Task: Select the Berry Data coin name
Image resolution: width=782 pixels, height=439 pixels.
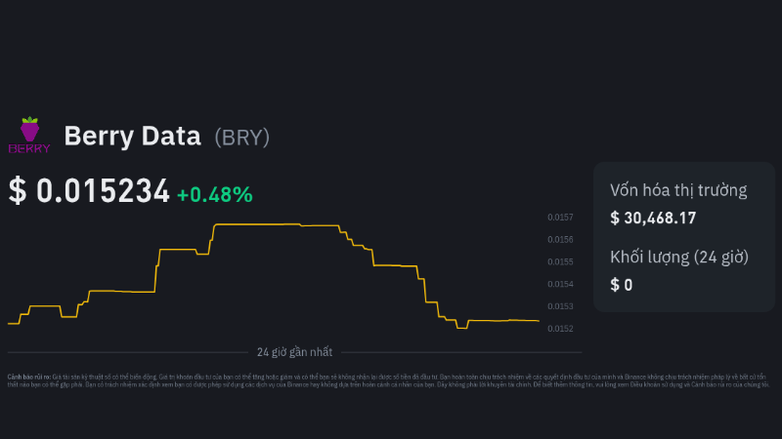Action: tap(132, 136)
